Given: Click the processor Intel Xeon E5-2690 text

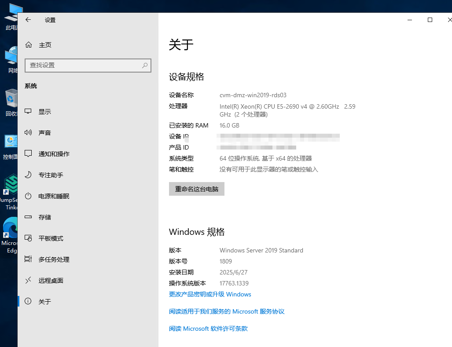Looking at the screenshot, I should pos(287,110).
